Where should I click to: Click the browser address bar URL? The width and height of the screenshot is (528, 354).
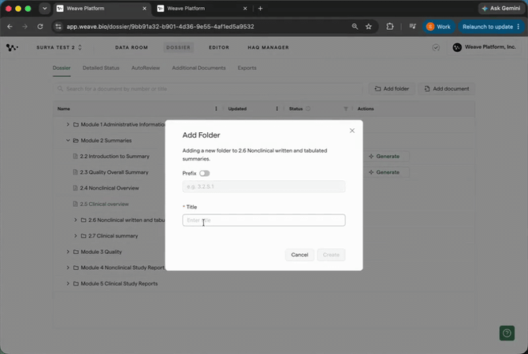coord(160,27)
